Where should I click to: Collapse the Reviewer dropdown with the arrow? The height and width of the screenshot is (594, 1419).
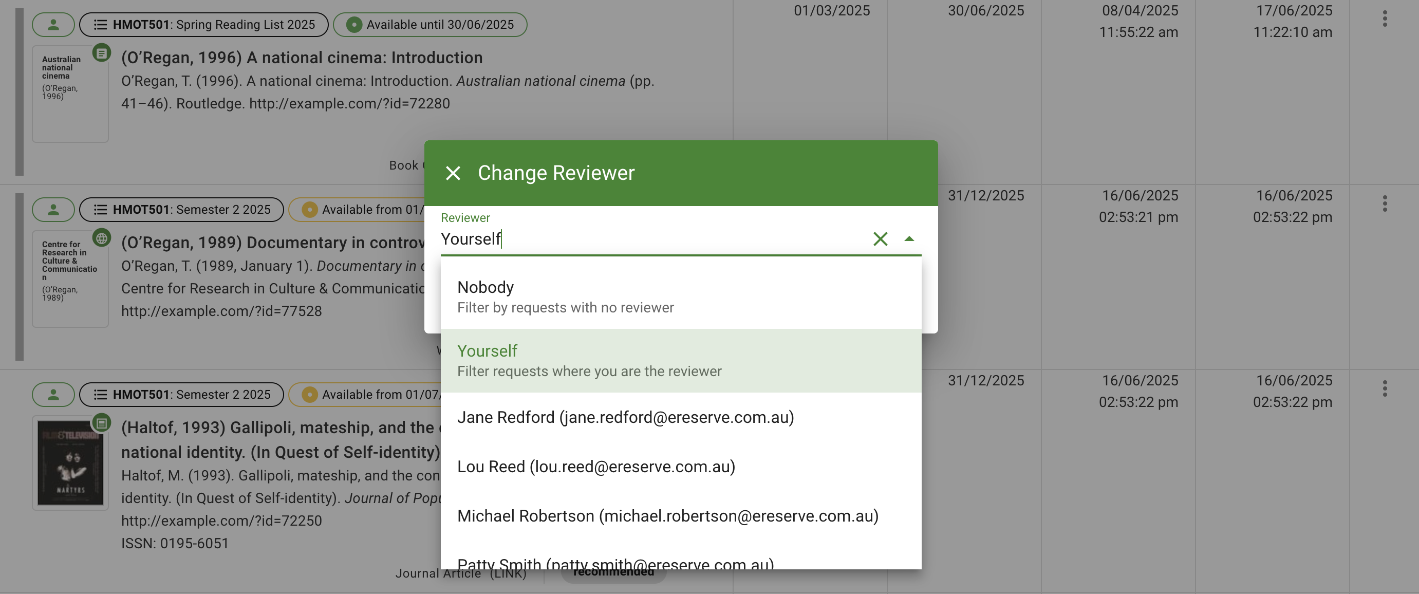pyautogui.click(x=909, y=238)
